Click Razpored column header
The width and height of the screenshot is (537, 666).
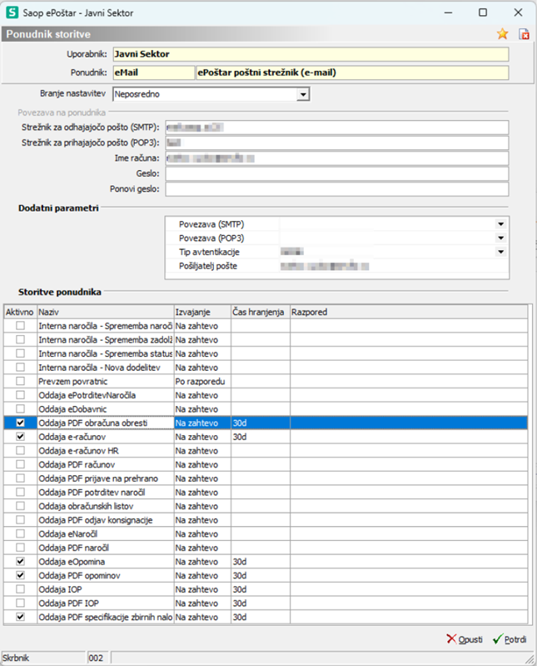point(409,312)
